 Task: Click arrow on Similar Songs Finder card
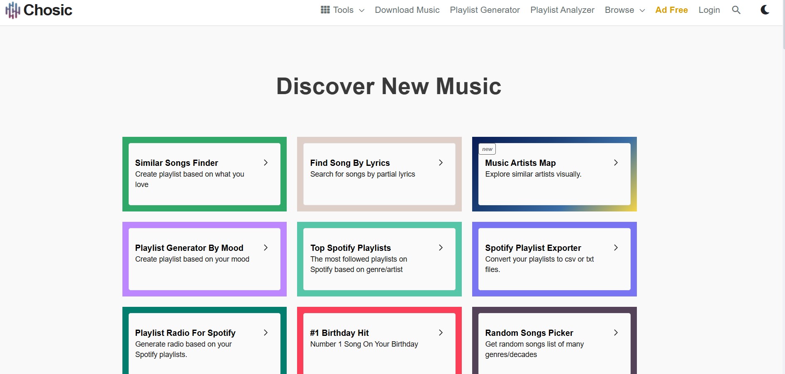click(x=266, y=163)
